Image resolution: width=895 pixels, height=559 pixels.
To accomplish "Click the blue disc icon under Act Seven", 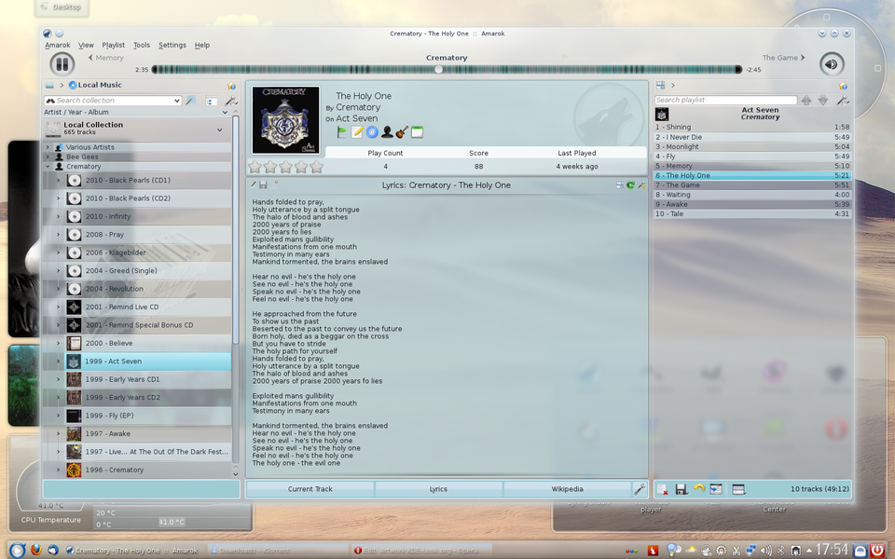I will (x=372, y=132).
